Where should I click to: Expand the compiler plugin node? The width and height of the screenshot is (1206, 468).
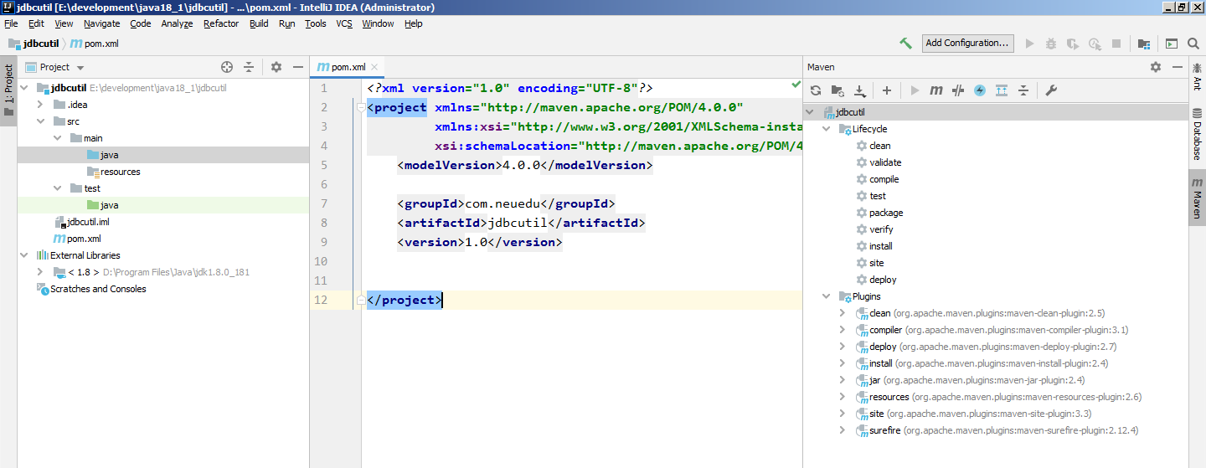pyautogui.click(x=843, y=330)
